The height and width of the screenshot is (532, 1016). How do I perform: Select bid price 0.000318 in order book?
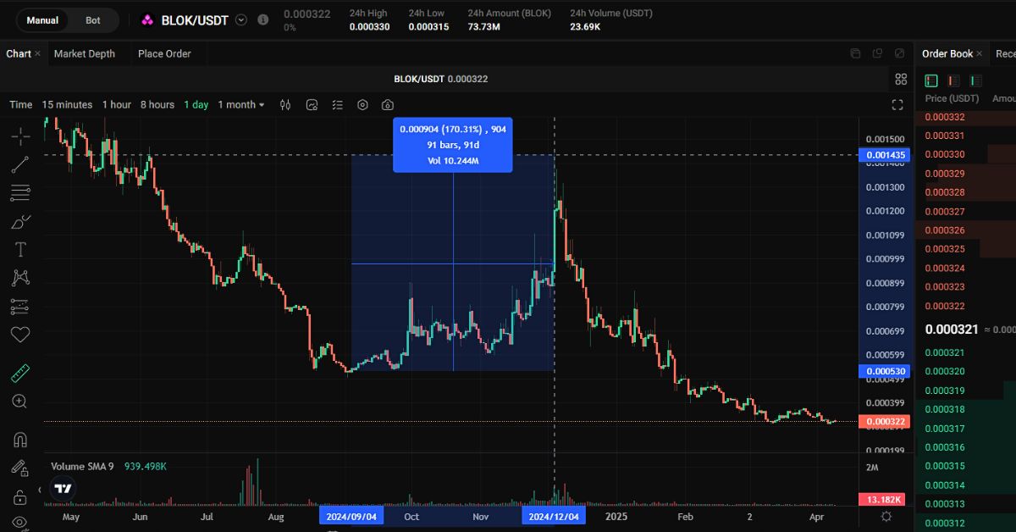945,409
